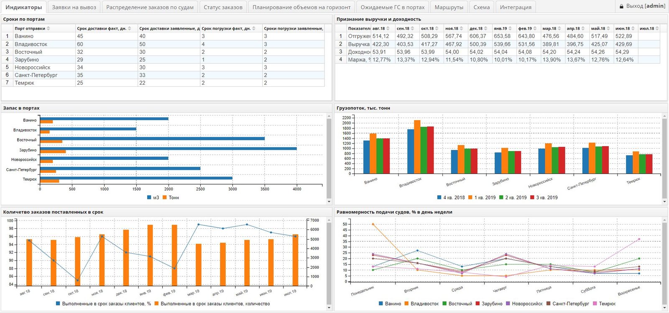
Task: Switch to Распределение заказов по судам tab
Action: 150,7
